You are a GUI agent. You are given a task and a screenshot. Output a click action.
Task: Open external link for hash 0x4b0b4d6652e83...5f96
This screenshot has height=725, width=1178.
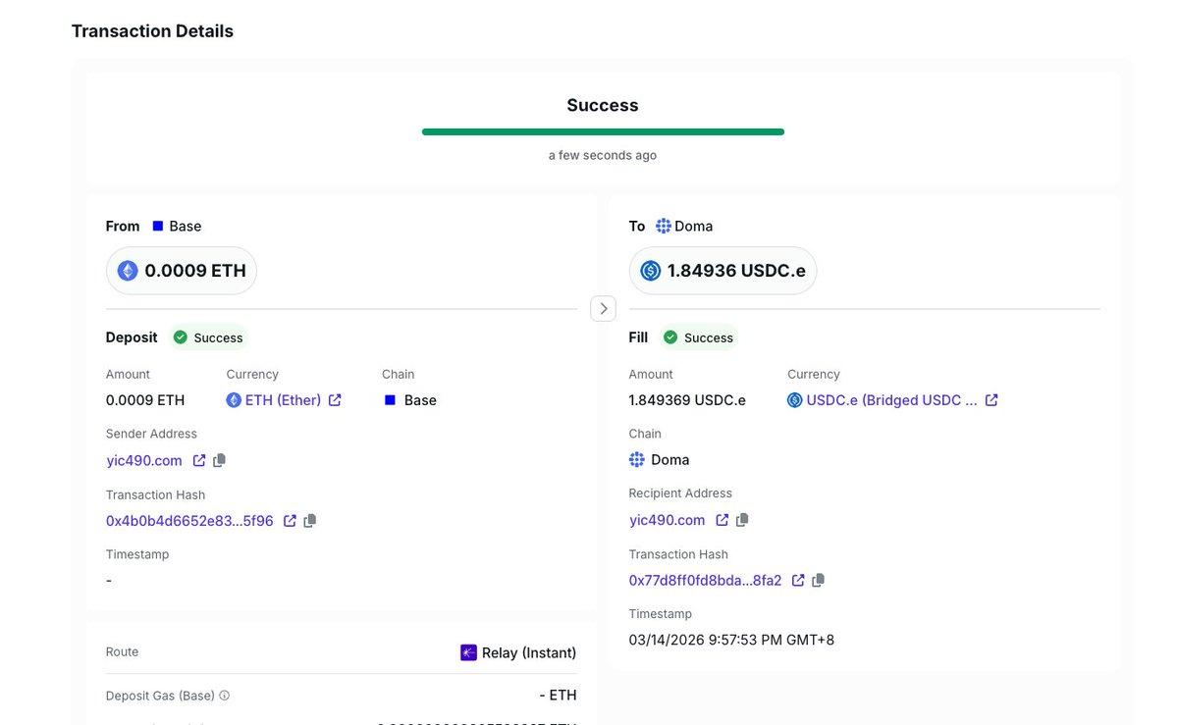click(290, 521)
